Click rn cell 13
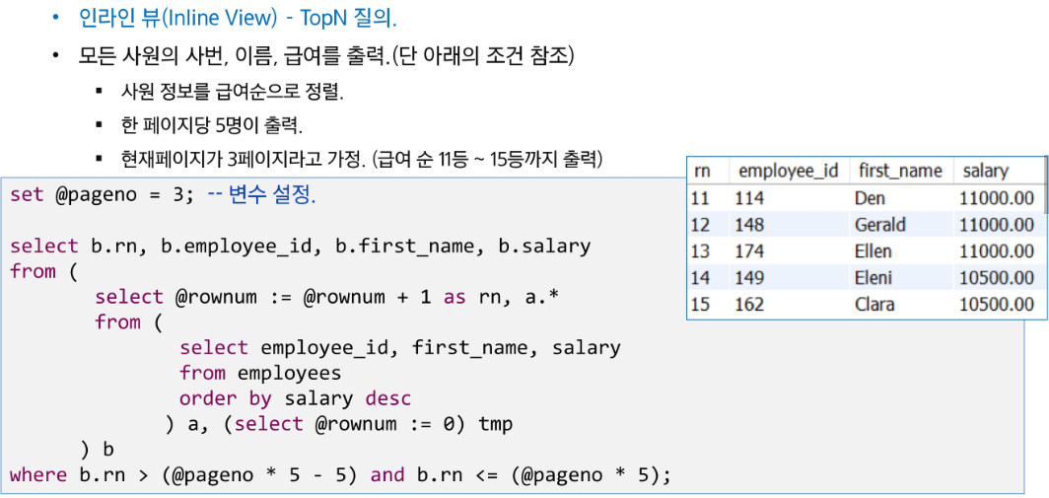Screen dimensions: 1049x498 point(700,251)
